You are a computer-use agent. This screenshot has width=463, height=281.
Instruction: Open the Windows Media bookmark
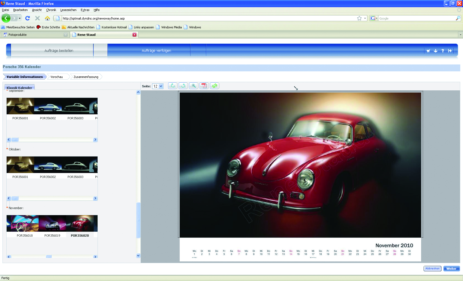[x=169, y=27]
